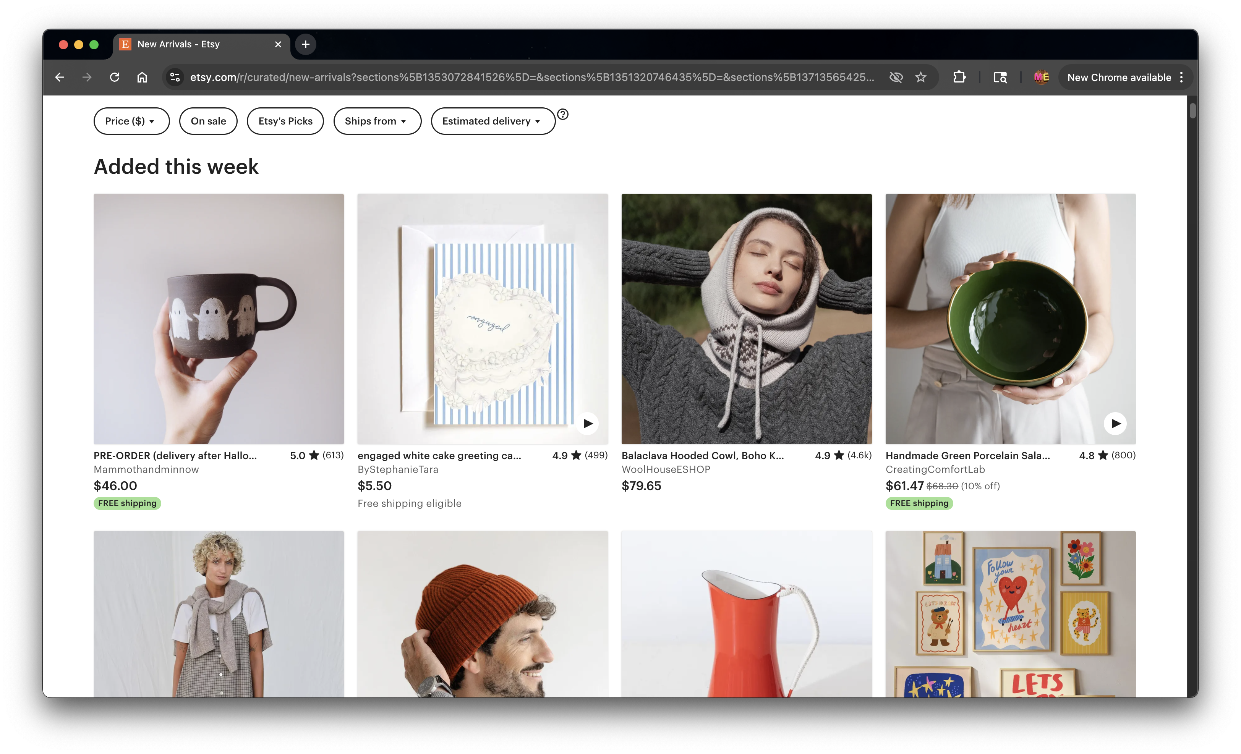Expand the Estimated delivery dropdown
Viewport: 1241px width, 754px height.
(x=492, y=121)
